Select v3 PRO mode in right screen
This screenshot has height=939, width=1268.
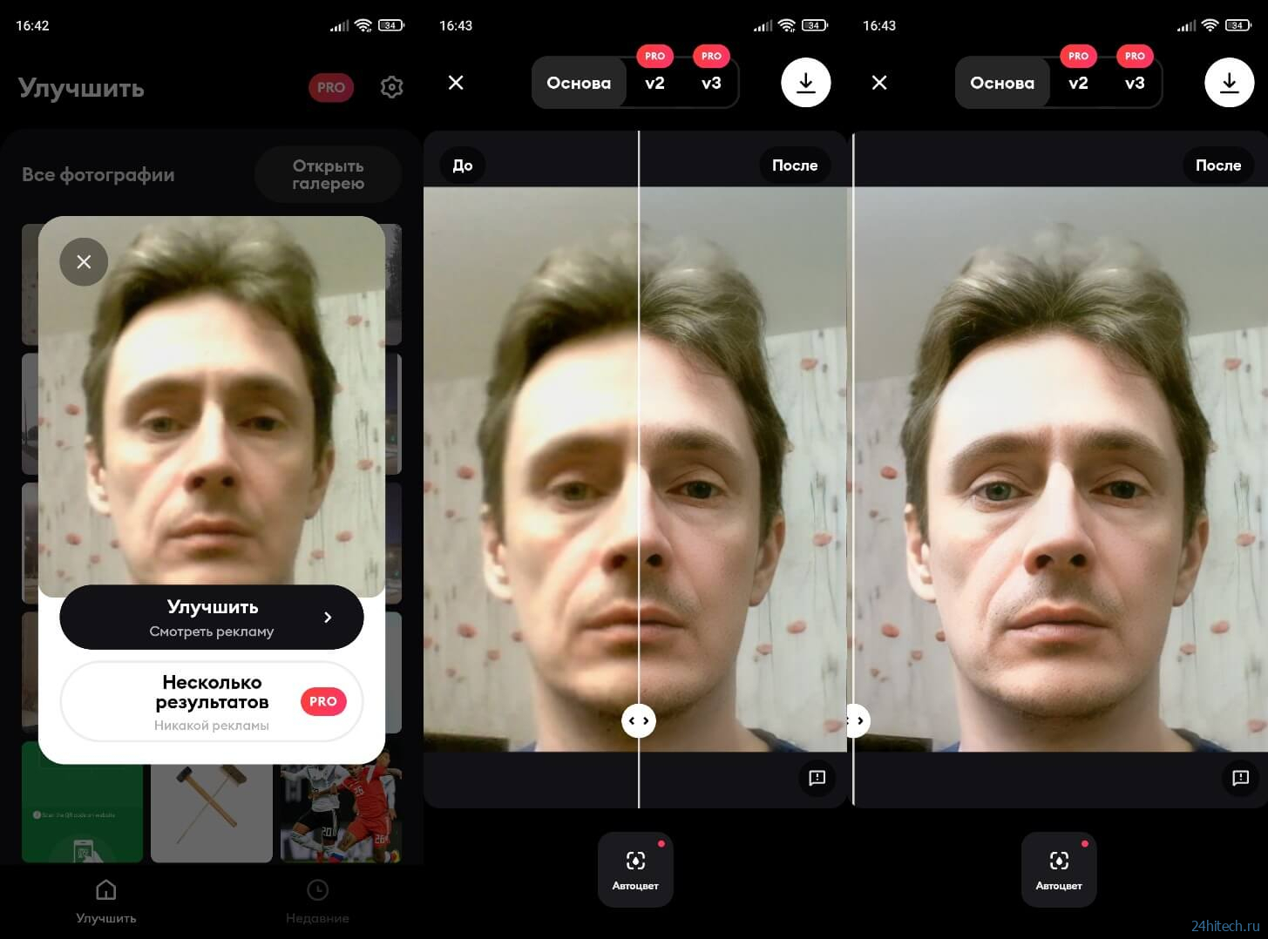click(1135, 83)
